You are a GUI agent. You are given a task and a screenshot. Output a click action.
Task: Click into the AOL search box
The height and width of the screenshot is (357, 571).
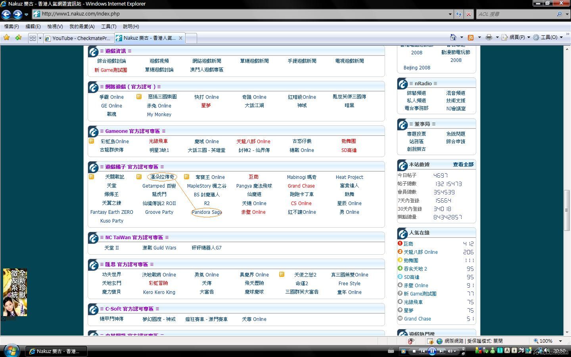coord(515,14)
